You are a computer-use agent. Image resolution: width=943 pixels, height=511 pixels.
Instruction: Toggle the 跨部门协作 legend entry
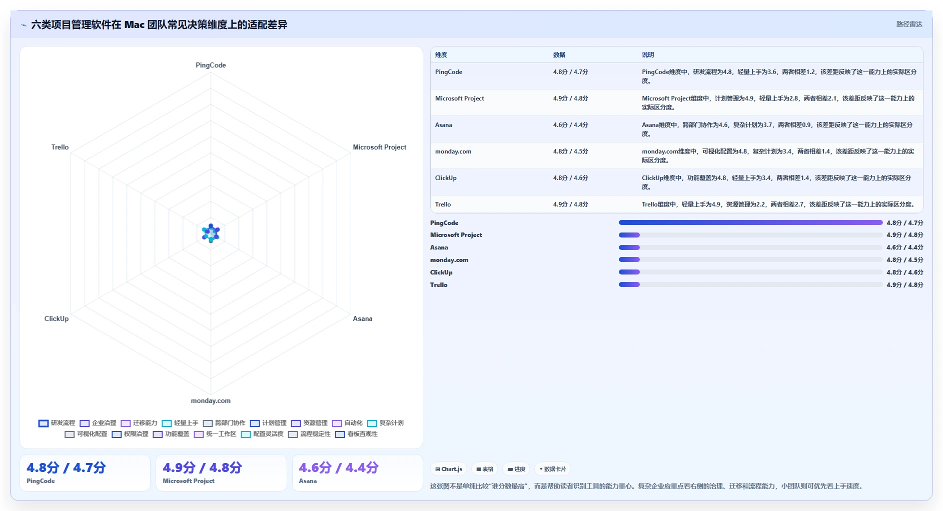[224, 423]
